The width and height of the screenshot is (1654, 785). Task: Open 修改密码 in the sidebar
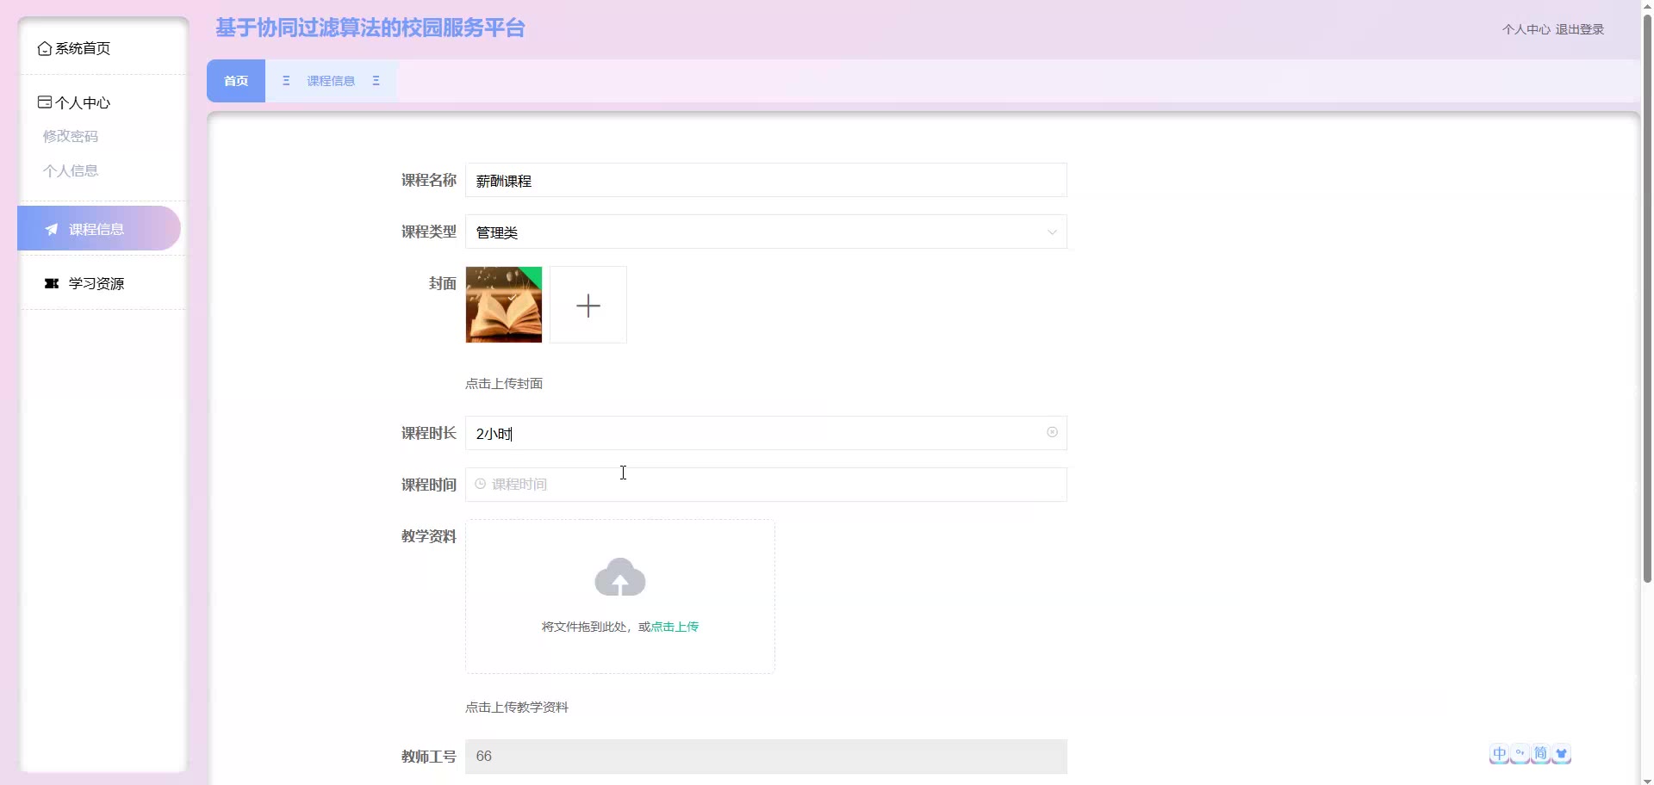(x=71, y=137)
